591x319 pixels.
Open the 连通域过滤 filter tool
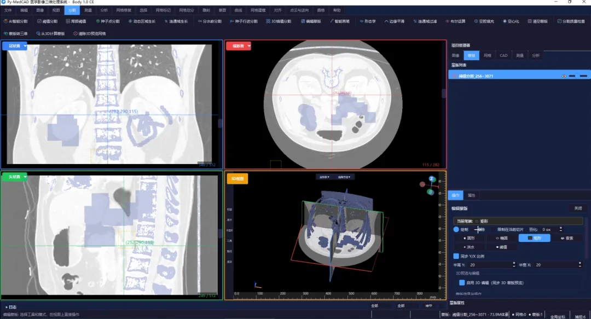425,21
